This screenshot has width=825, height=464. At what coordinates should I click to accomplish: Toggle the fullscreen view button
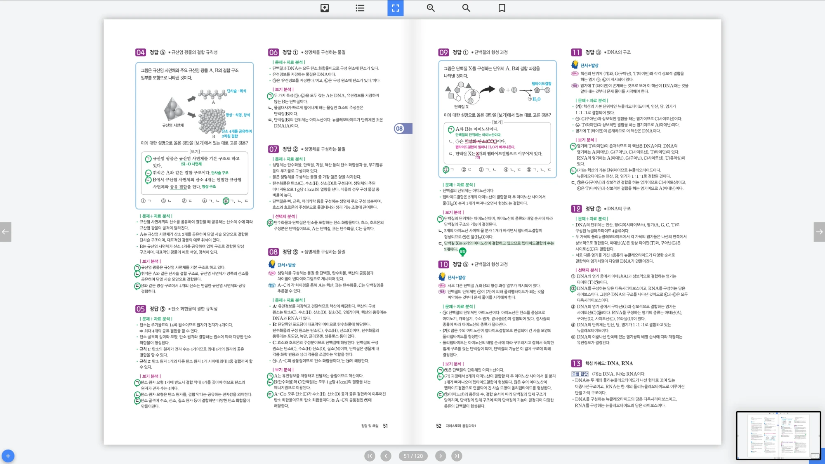(395, 8)
